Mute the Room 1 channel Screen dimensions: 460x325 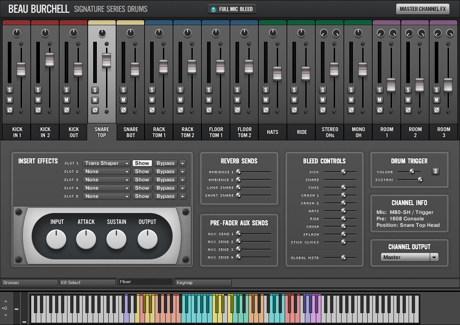coord(380,100)
